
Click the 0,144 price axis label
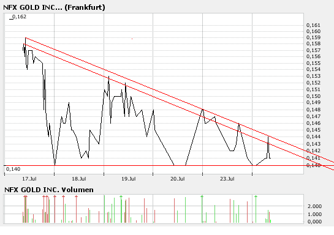(x=313, y=136)
